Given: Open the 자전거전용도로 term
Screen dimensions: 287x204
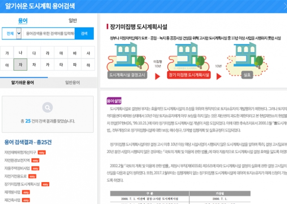Looking at the screenshot, I should (x=16, y=176).
